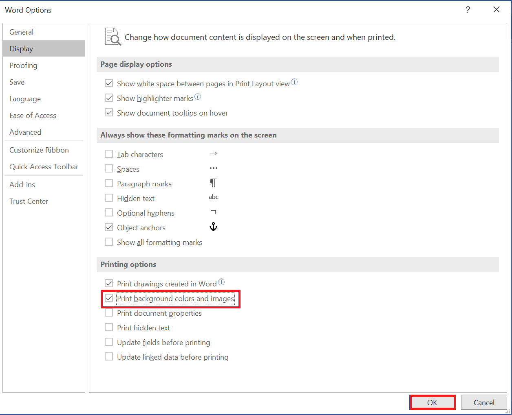
Task: Open the Advanced options category
Action: (x=25, y=132)
